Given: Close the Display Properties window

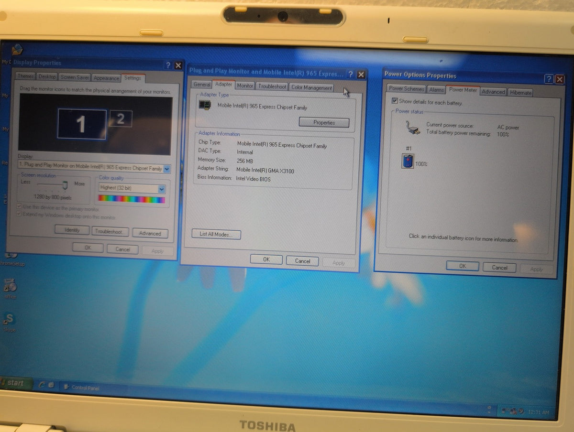Looking at the screenshot, I should pos(178,66).
